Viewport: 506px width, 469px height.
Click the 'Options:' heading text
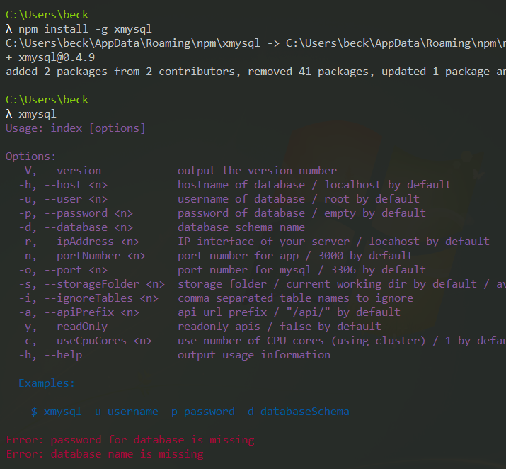point(30,157)
